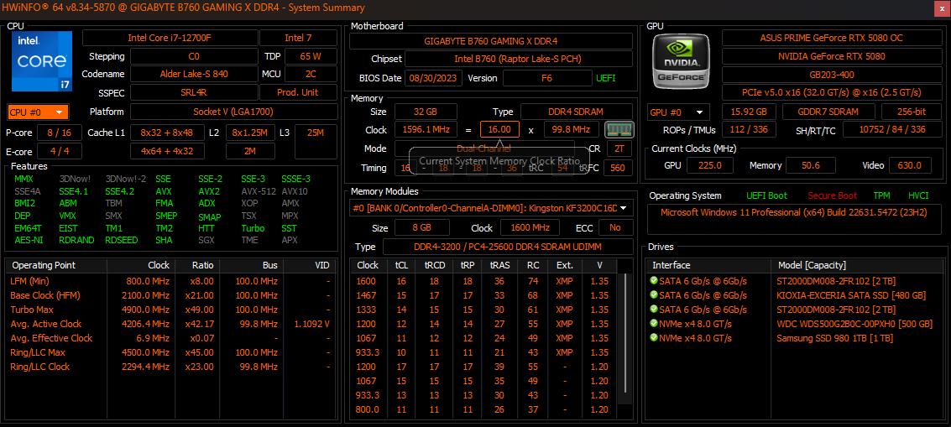This screenshot has height=427, width=951.
Task: Click the VID column header
Action: (x=310, y=266)
